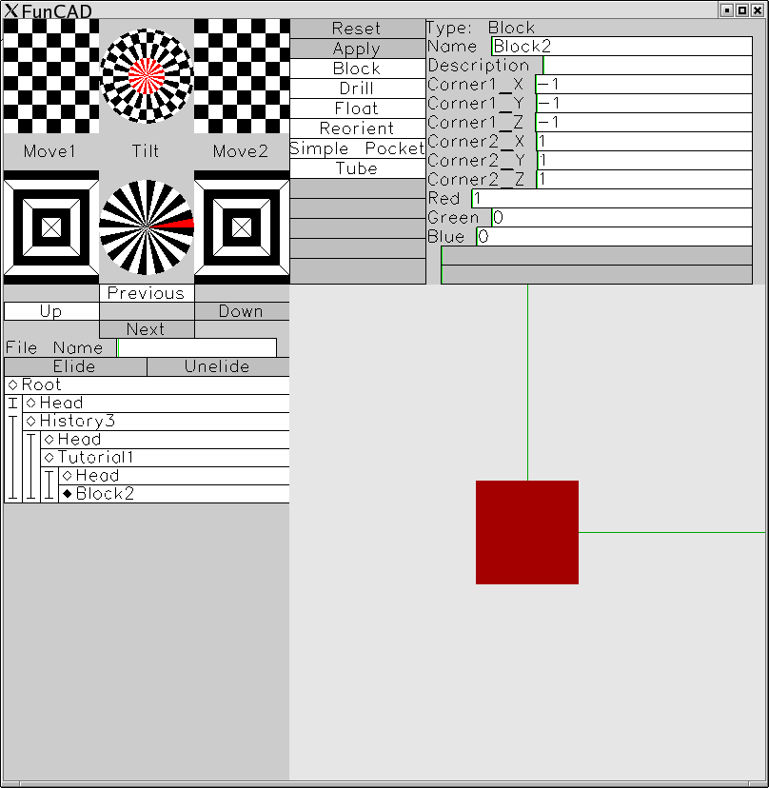Viewport: 769px width, 788px height.
Task: Focus the Corner1_X value field
Action: 644,85
